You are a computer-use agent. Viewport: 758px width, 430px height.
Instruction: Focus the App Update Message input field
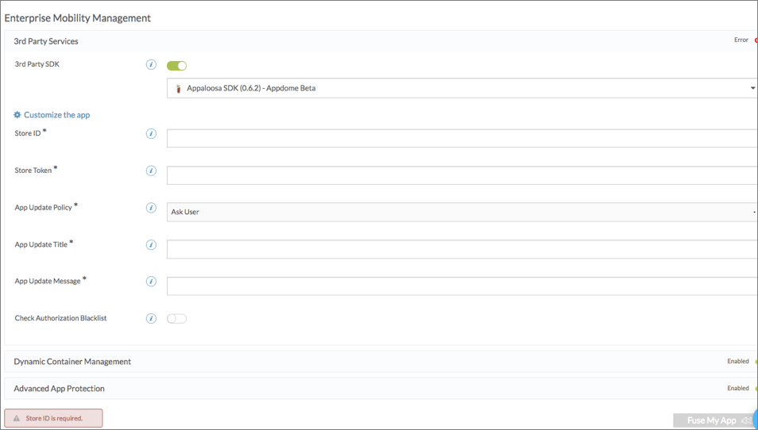click(x=462, y=286)
